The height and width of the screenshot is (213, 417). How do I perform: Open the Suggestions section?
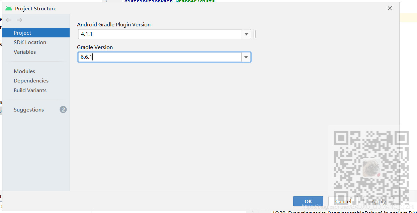[29, 110]
